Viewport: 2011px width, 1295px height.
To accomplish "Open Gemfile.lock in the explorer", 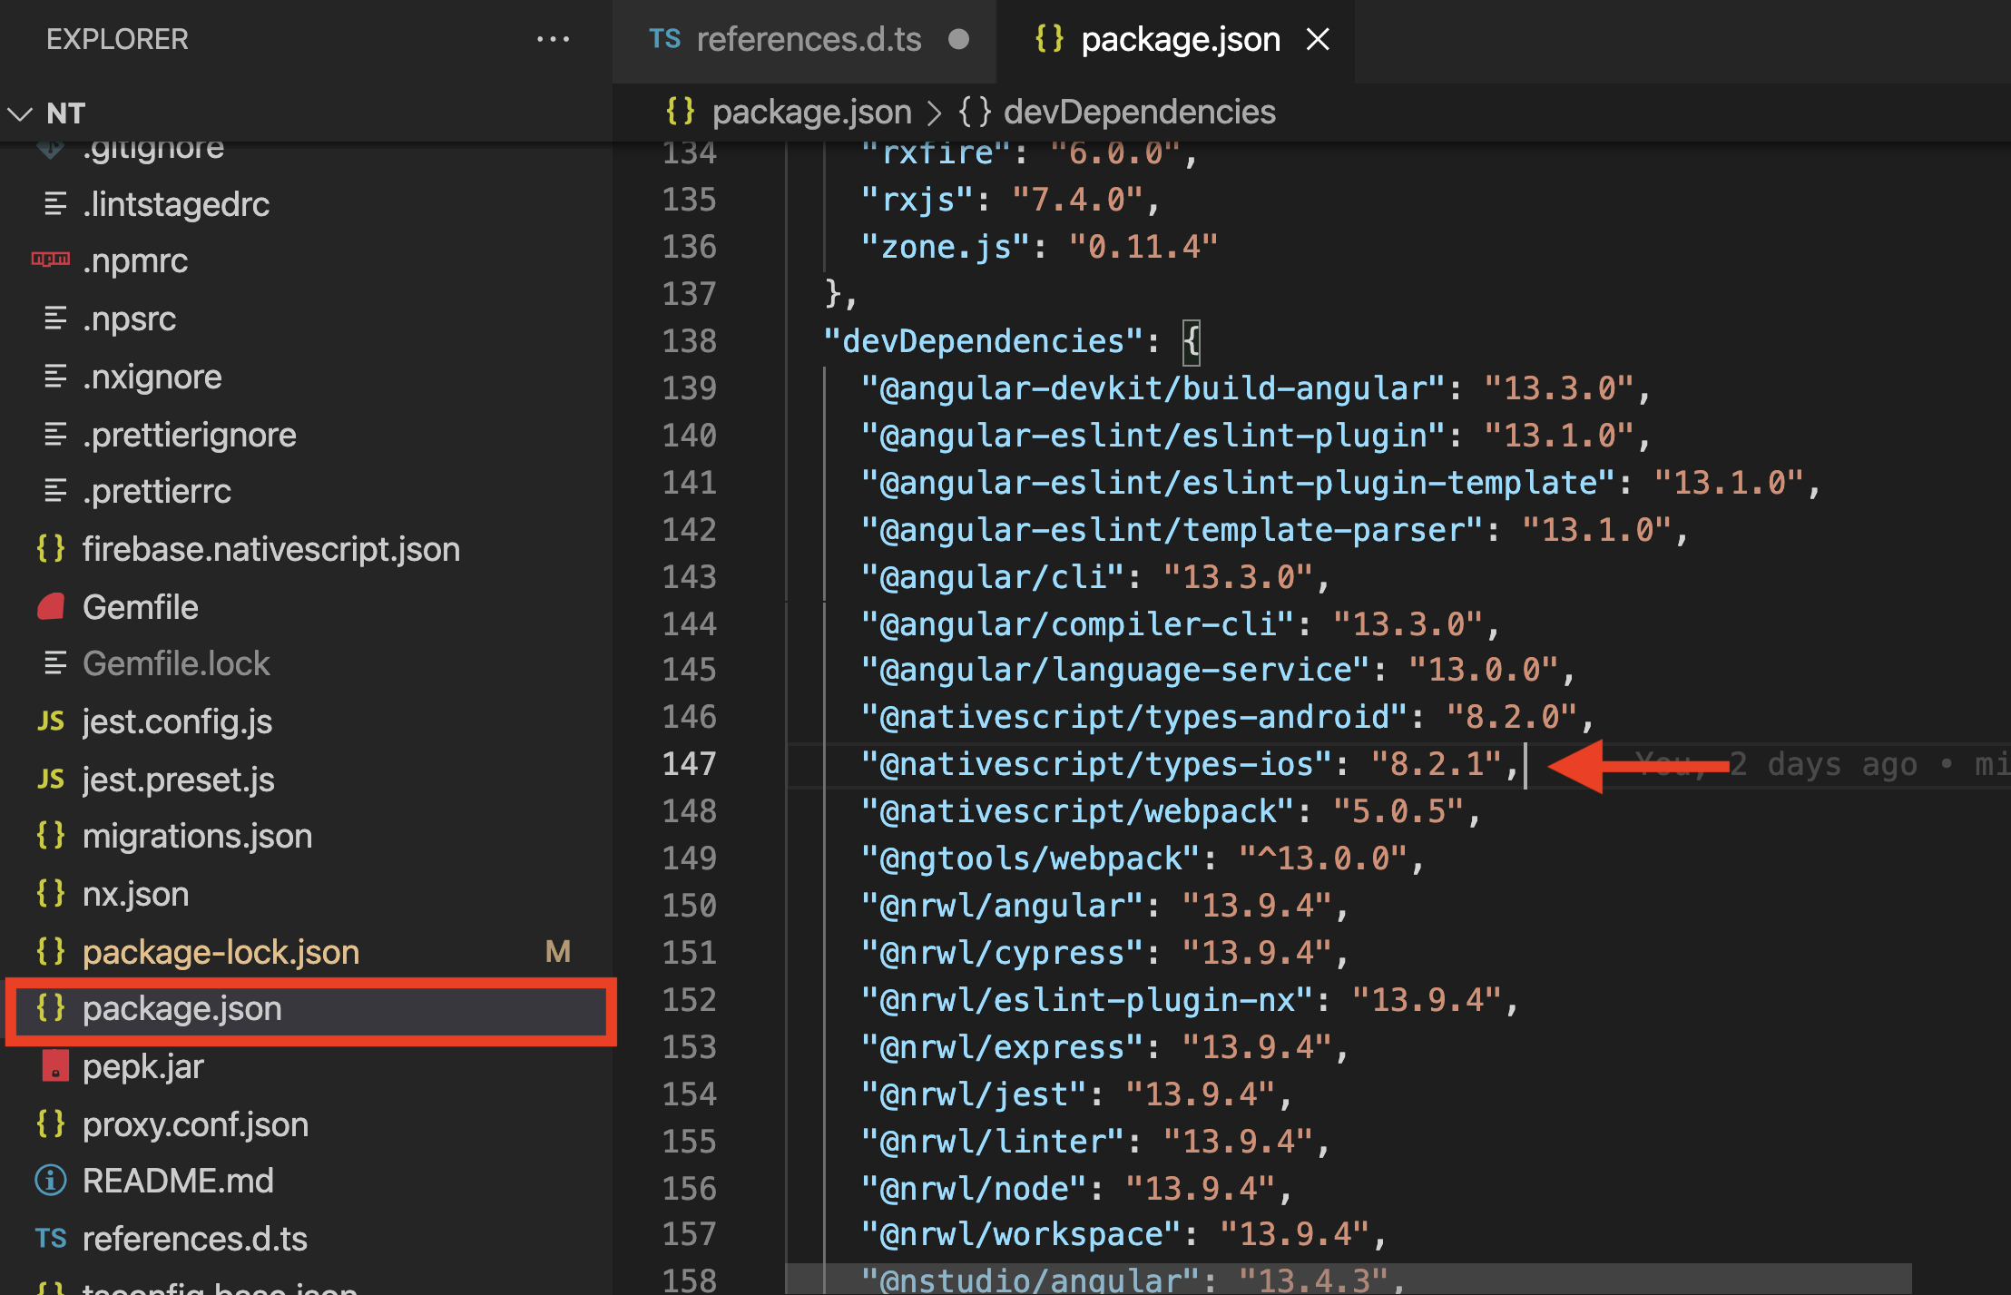I will click(x=176, y=663).
